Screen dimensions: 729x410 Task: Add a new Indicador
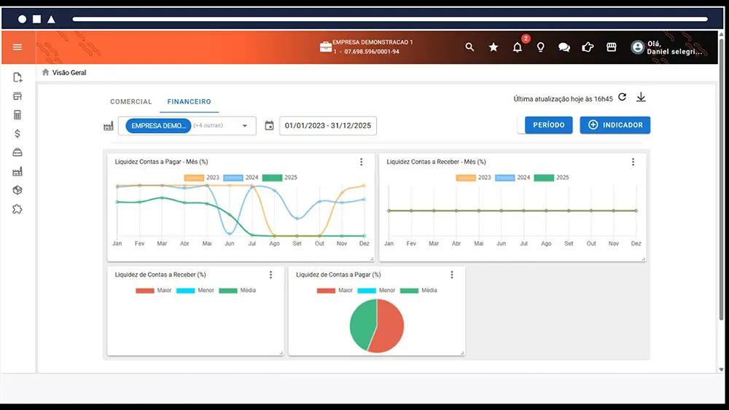point(615,125)
